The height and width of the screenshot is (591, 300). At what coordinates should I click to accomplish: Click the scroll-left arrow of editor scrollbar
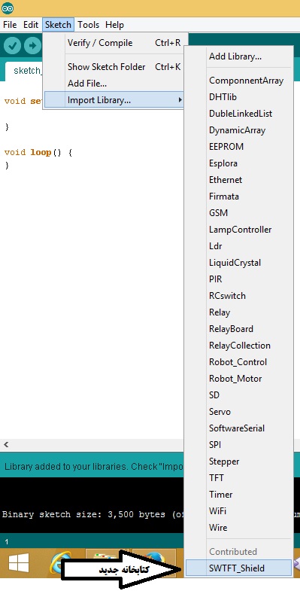click(6, 445)
